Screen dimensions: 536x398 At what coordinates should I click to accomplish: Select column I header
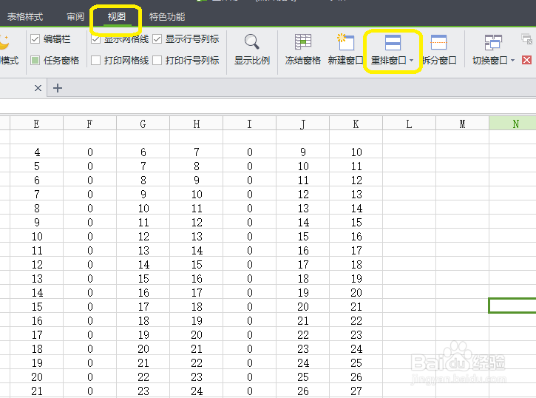coord(250,124)
